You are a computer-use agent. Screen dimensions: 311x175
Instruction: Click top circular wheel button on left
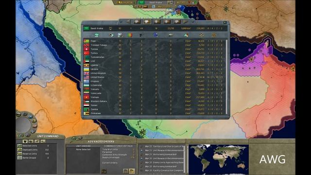click(x=25, y=114)
